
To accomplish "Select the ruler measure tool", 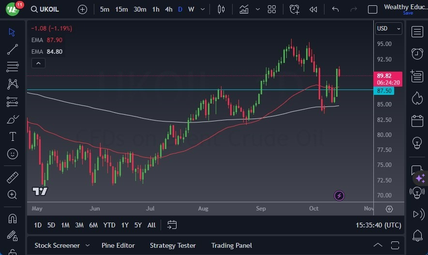I will pyautogui.click(x=13, y=178).
